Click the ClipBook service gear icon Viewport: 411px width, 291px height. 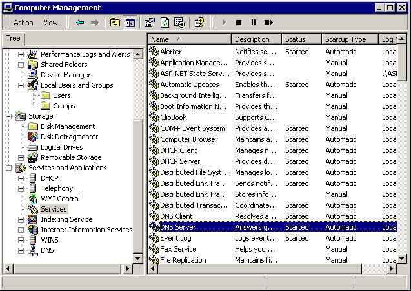154,117
